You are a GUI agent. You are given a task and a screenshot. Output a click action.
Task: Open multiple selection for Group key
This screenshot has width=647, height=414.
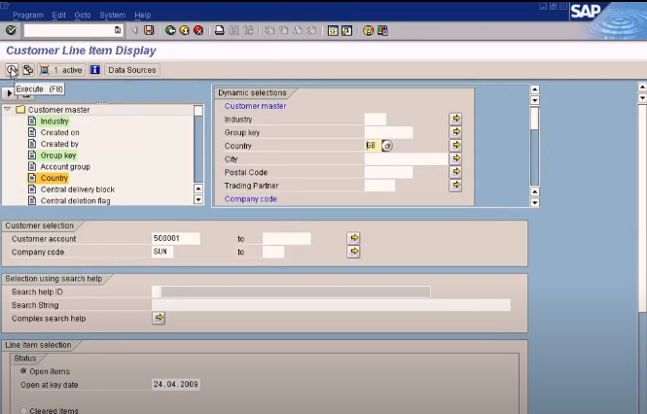[x=455, y=132]
